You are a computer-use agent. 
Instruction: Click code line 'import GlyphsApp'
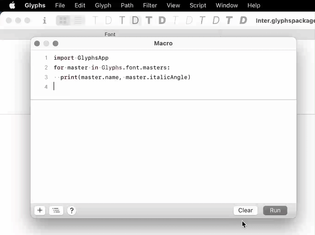[x=81, y=58]
